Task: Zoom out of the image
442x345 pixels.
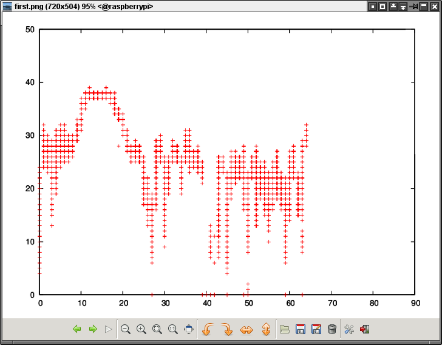Action: click(x=126, y=329)
